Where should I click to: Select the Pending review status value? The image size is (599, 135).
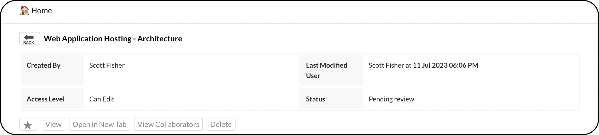coord(391,99)
